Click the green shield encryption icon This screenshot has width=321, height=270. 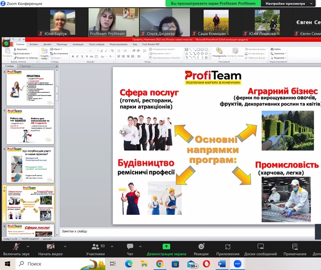coord(6,43)
